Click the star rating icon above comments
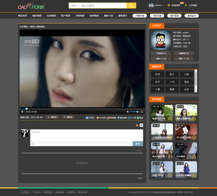The image size is (217, 196). point(137,125)
